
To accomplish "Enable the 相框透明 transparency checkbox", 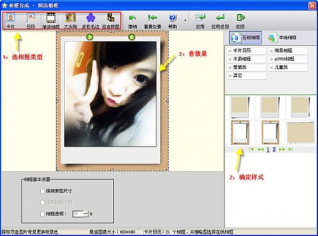I will tap(42, 214).
